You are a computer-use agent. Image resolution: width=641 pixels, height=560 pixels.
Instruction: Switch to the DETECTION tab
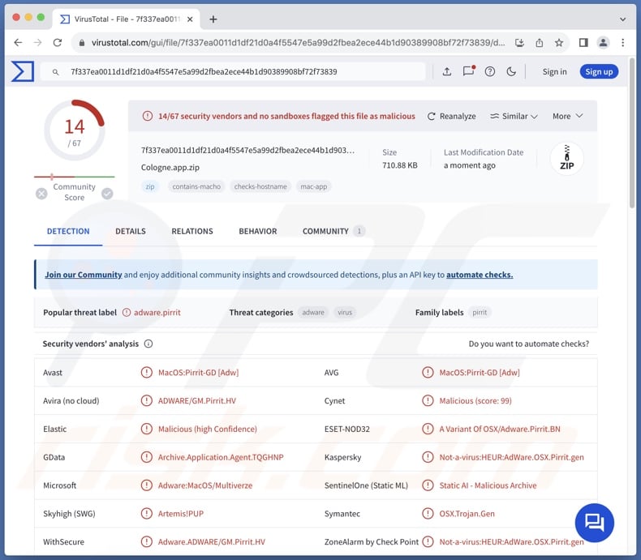point(68,231)
